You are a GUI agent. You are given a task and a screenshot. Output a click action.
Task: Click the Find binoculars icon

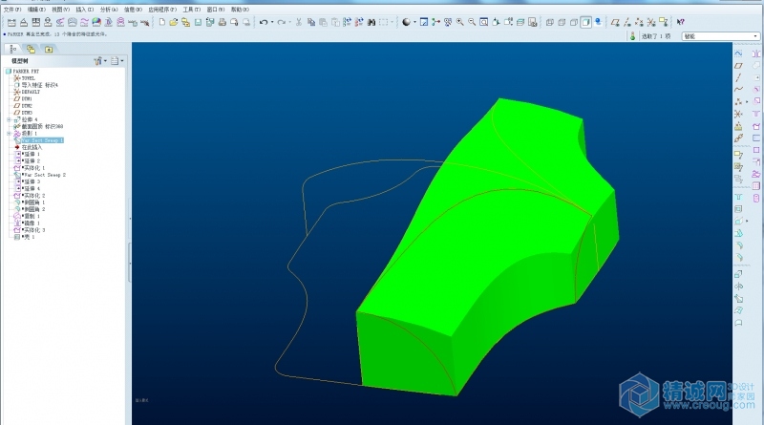[x=371, y=22]
